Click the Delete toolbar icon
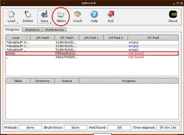 [x=28, y=14]
